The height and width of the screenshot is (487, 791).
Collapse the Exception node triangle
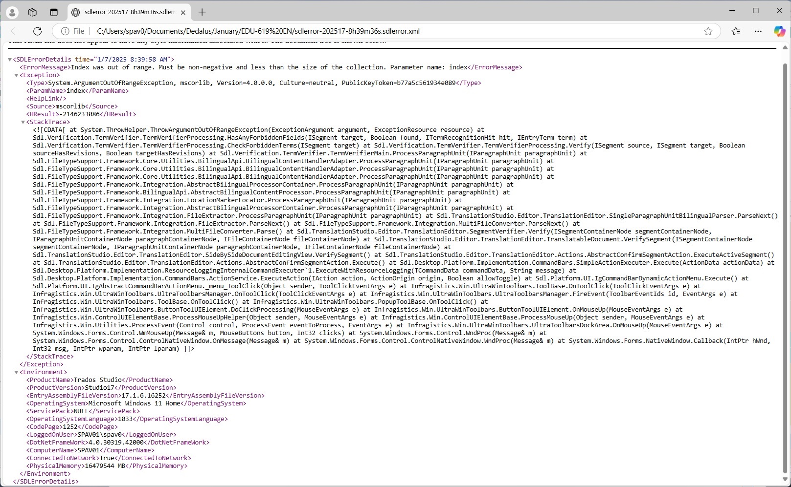click(16, 75)
